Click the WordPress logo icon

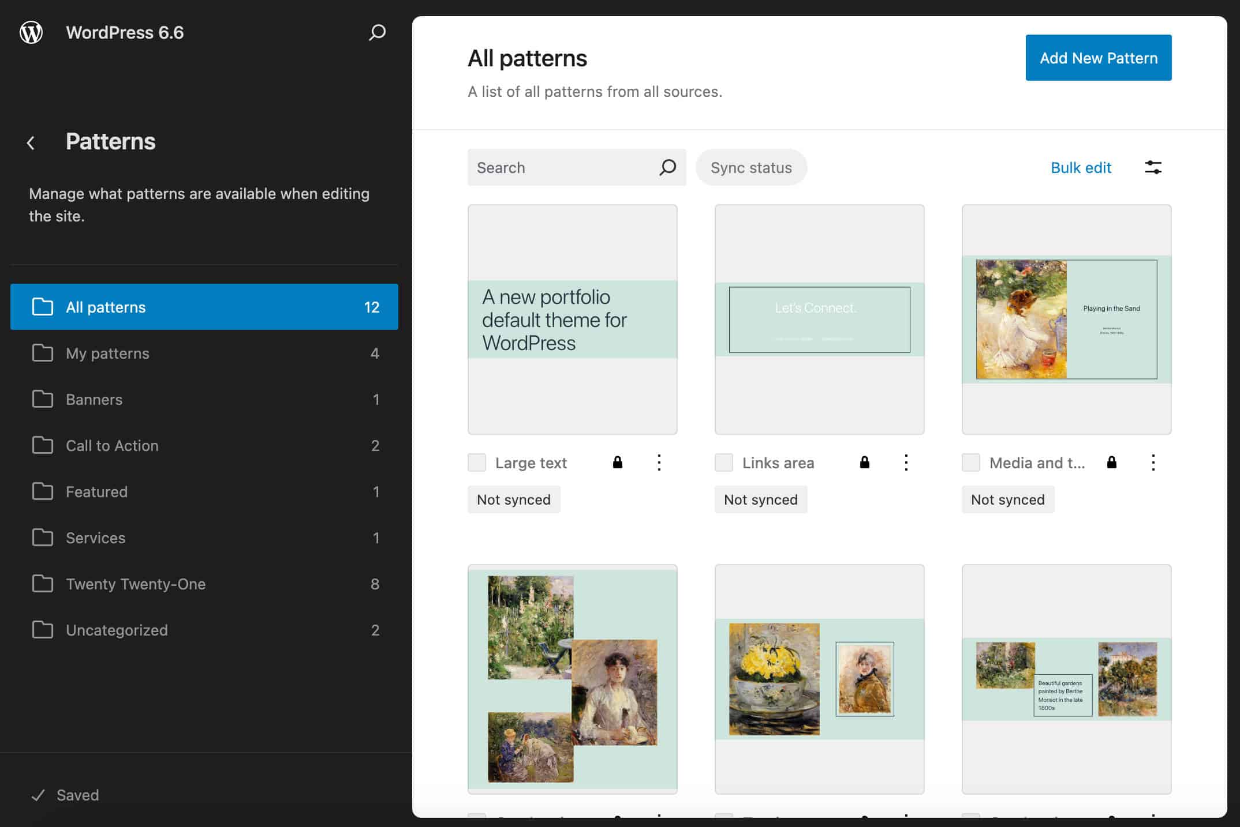[32, 32]
